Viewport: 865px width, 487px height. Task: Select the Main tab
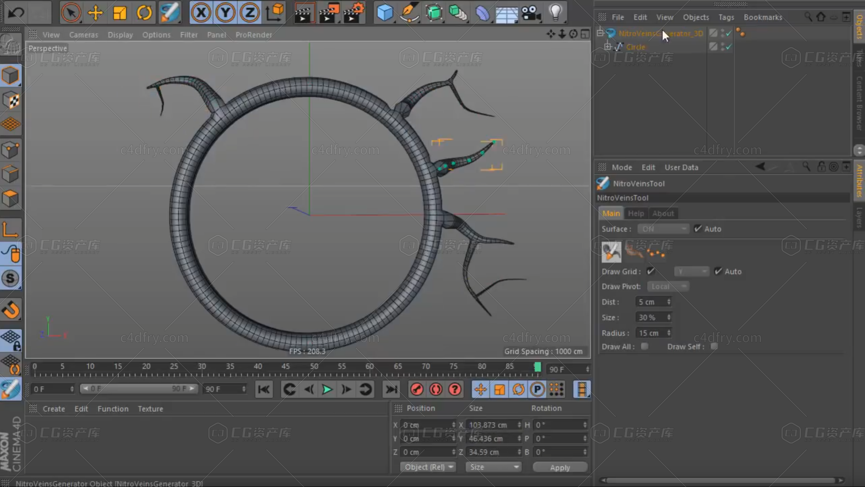coord(611,213)
